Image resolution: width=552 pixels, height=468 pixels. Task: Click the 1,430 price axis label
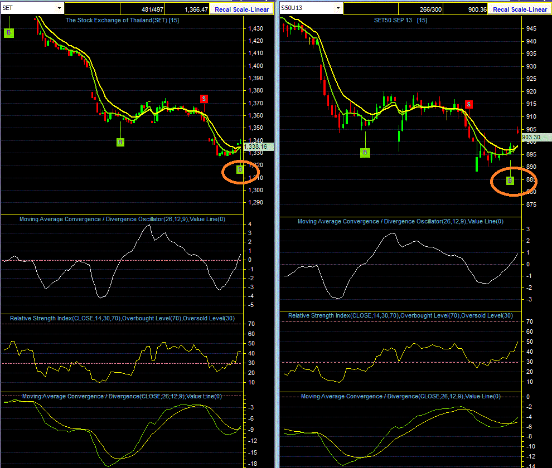pyautogui.click(x=255, y=28)
